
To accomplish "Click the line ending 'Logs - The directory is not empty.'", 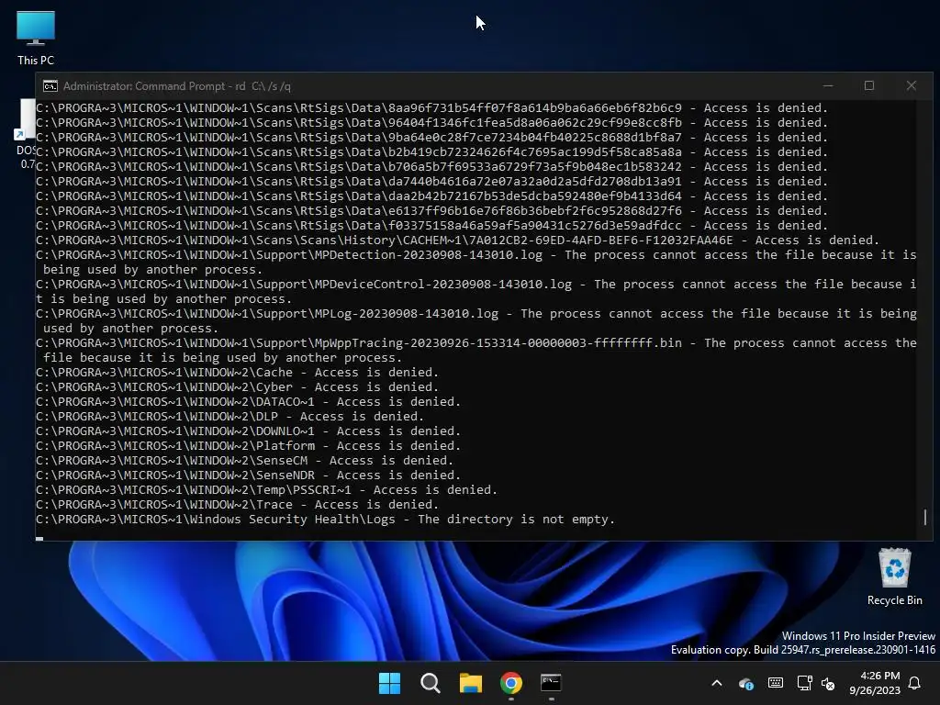I will 326,520.
